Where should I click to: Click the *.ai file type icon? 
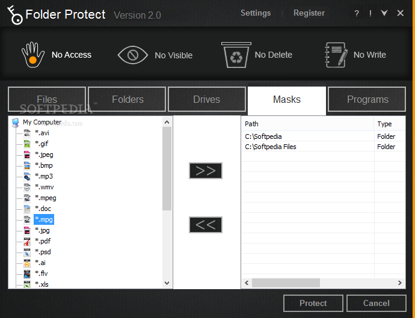[x=27, y=263]
